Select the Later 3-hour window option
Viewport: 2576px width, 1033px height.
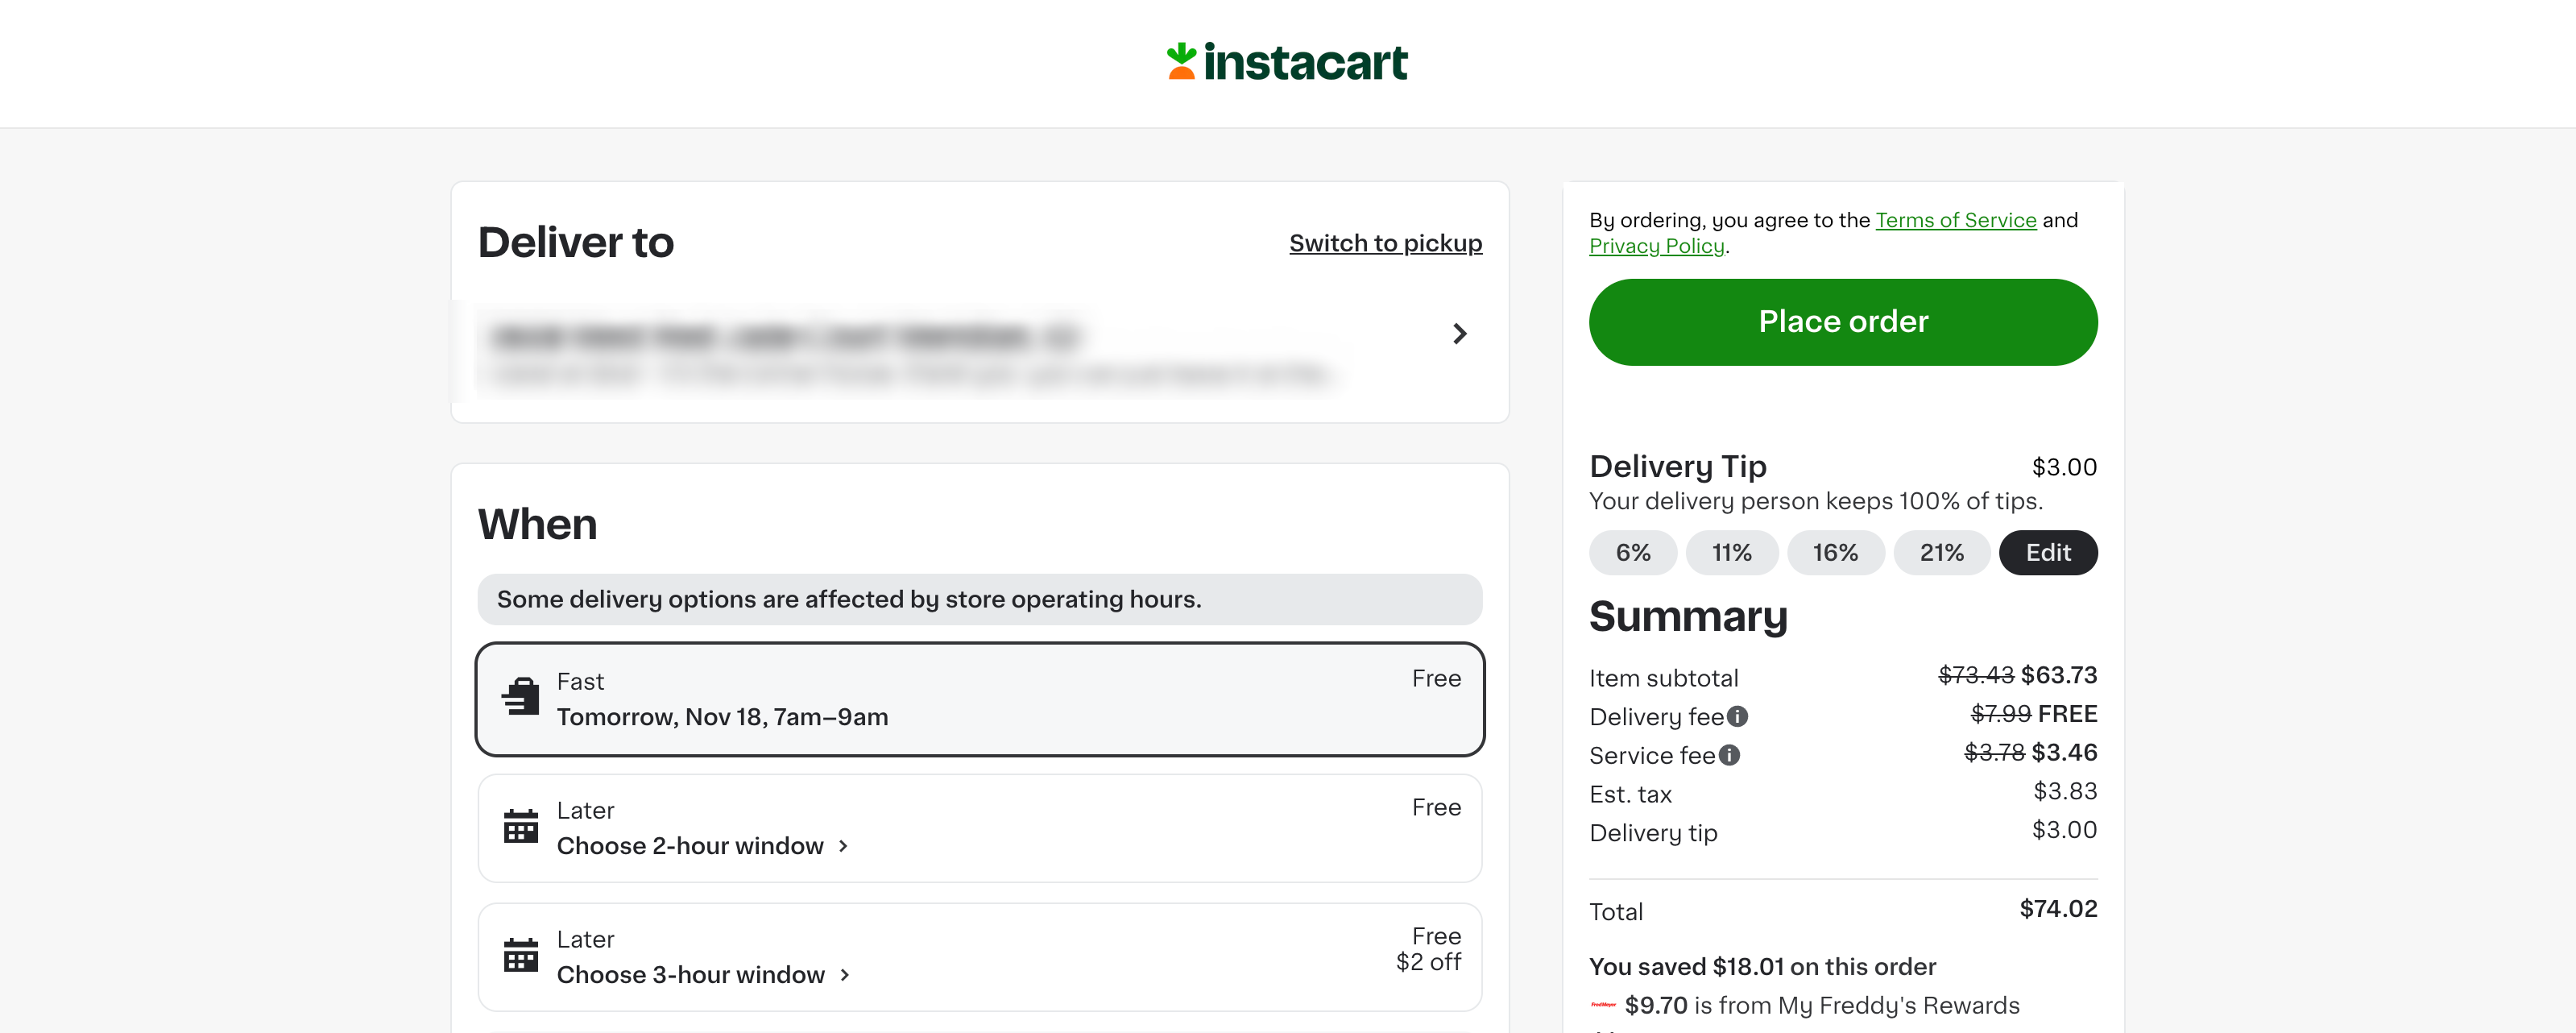(980, 957)
